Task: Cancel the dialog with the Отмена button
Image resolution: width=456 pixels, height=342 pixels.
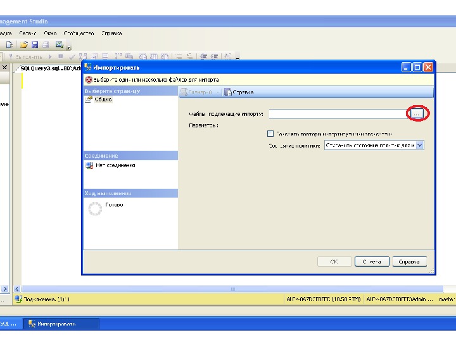Action: coord(372,262)
